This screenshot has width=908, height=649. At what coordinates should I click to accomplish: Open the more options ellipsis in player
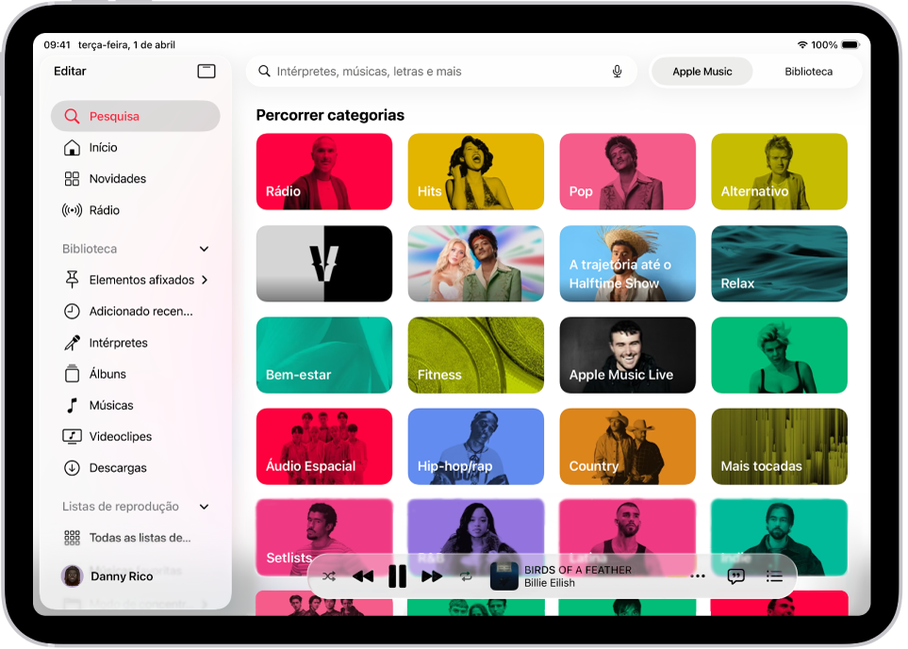698,576
